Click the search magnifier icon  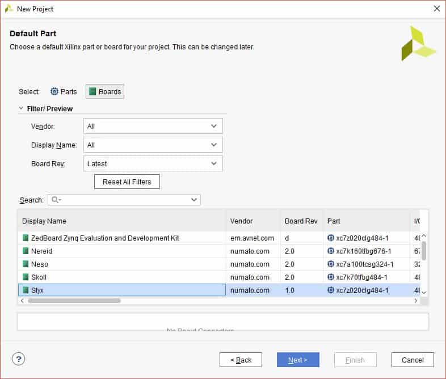coord(56,200)
